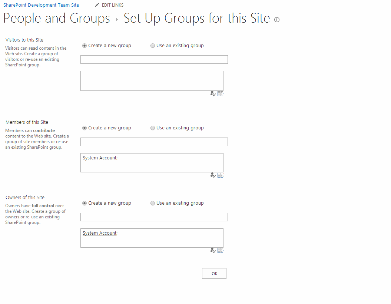This screenshot has width=391, height=304.
Task: Click the System Account link under Members
Action: (x=99, y=158)
